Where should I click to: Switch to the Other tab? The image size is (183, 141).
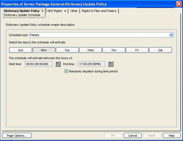(74, 11)
